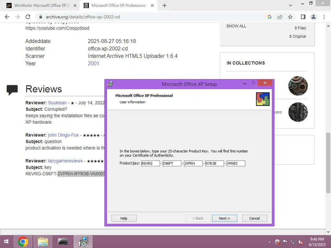Click identifier office-xp-2002-cd text
Image resolution: width=331 pixels, height=248 pixels.
[108, 49]
